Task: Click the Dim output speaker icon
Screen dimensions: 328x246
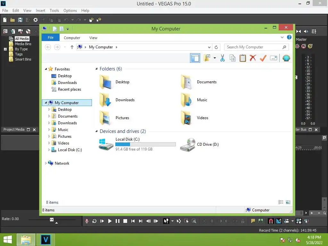Action: point(306,31)
